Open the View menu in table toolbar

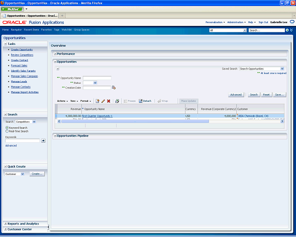(74, 101)
